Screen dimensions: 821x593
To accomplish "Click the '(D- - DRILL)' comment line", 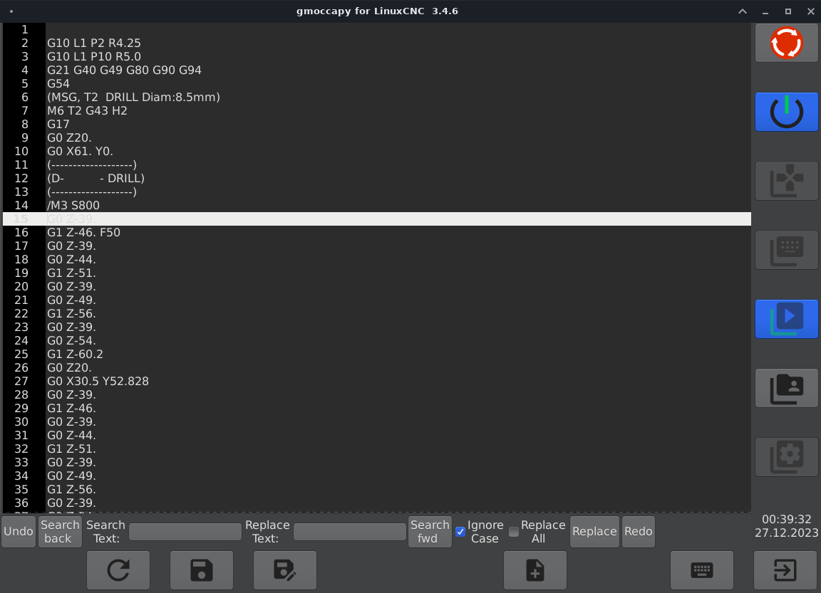I will pyautogui.click(x=95, y=178).
